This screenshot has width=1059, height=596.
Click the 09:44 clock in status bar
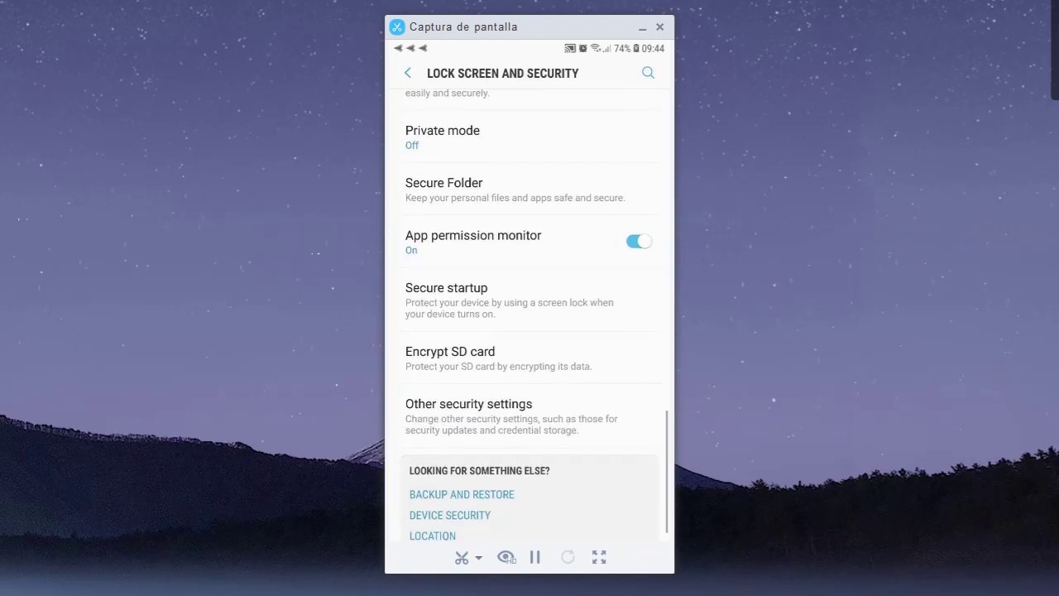[653, 49]
